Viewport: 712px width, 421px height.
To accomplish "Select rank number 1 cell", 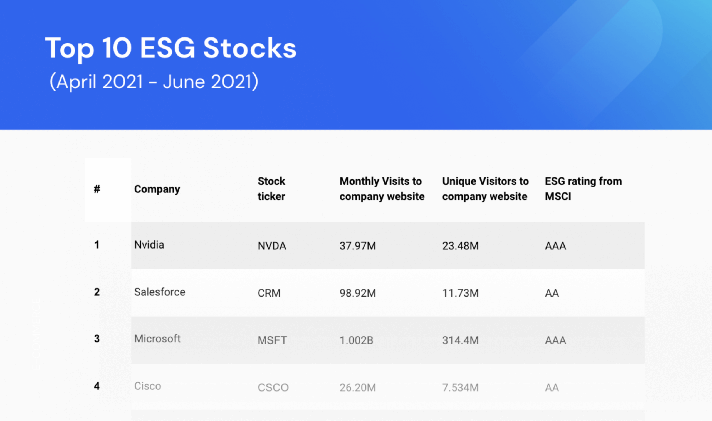I will (x=97, y=245).
